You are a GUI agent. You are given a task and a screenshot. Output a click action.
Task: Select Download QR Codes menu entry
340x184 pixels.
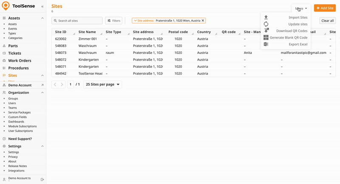pos(286,31)
